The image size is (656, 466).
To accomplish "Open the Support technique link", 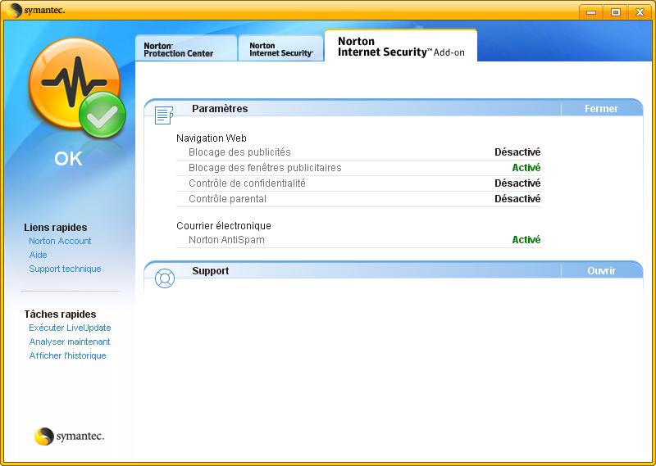I will (65, 269).
